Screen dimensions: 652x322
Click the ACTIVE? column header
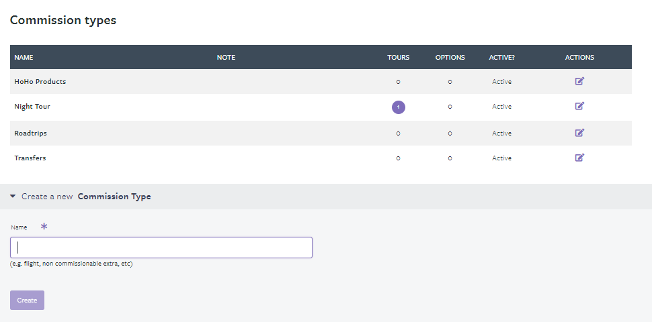coord(501,57)
